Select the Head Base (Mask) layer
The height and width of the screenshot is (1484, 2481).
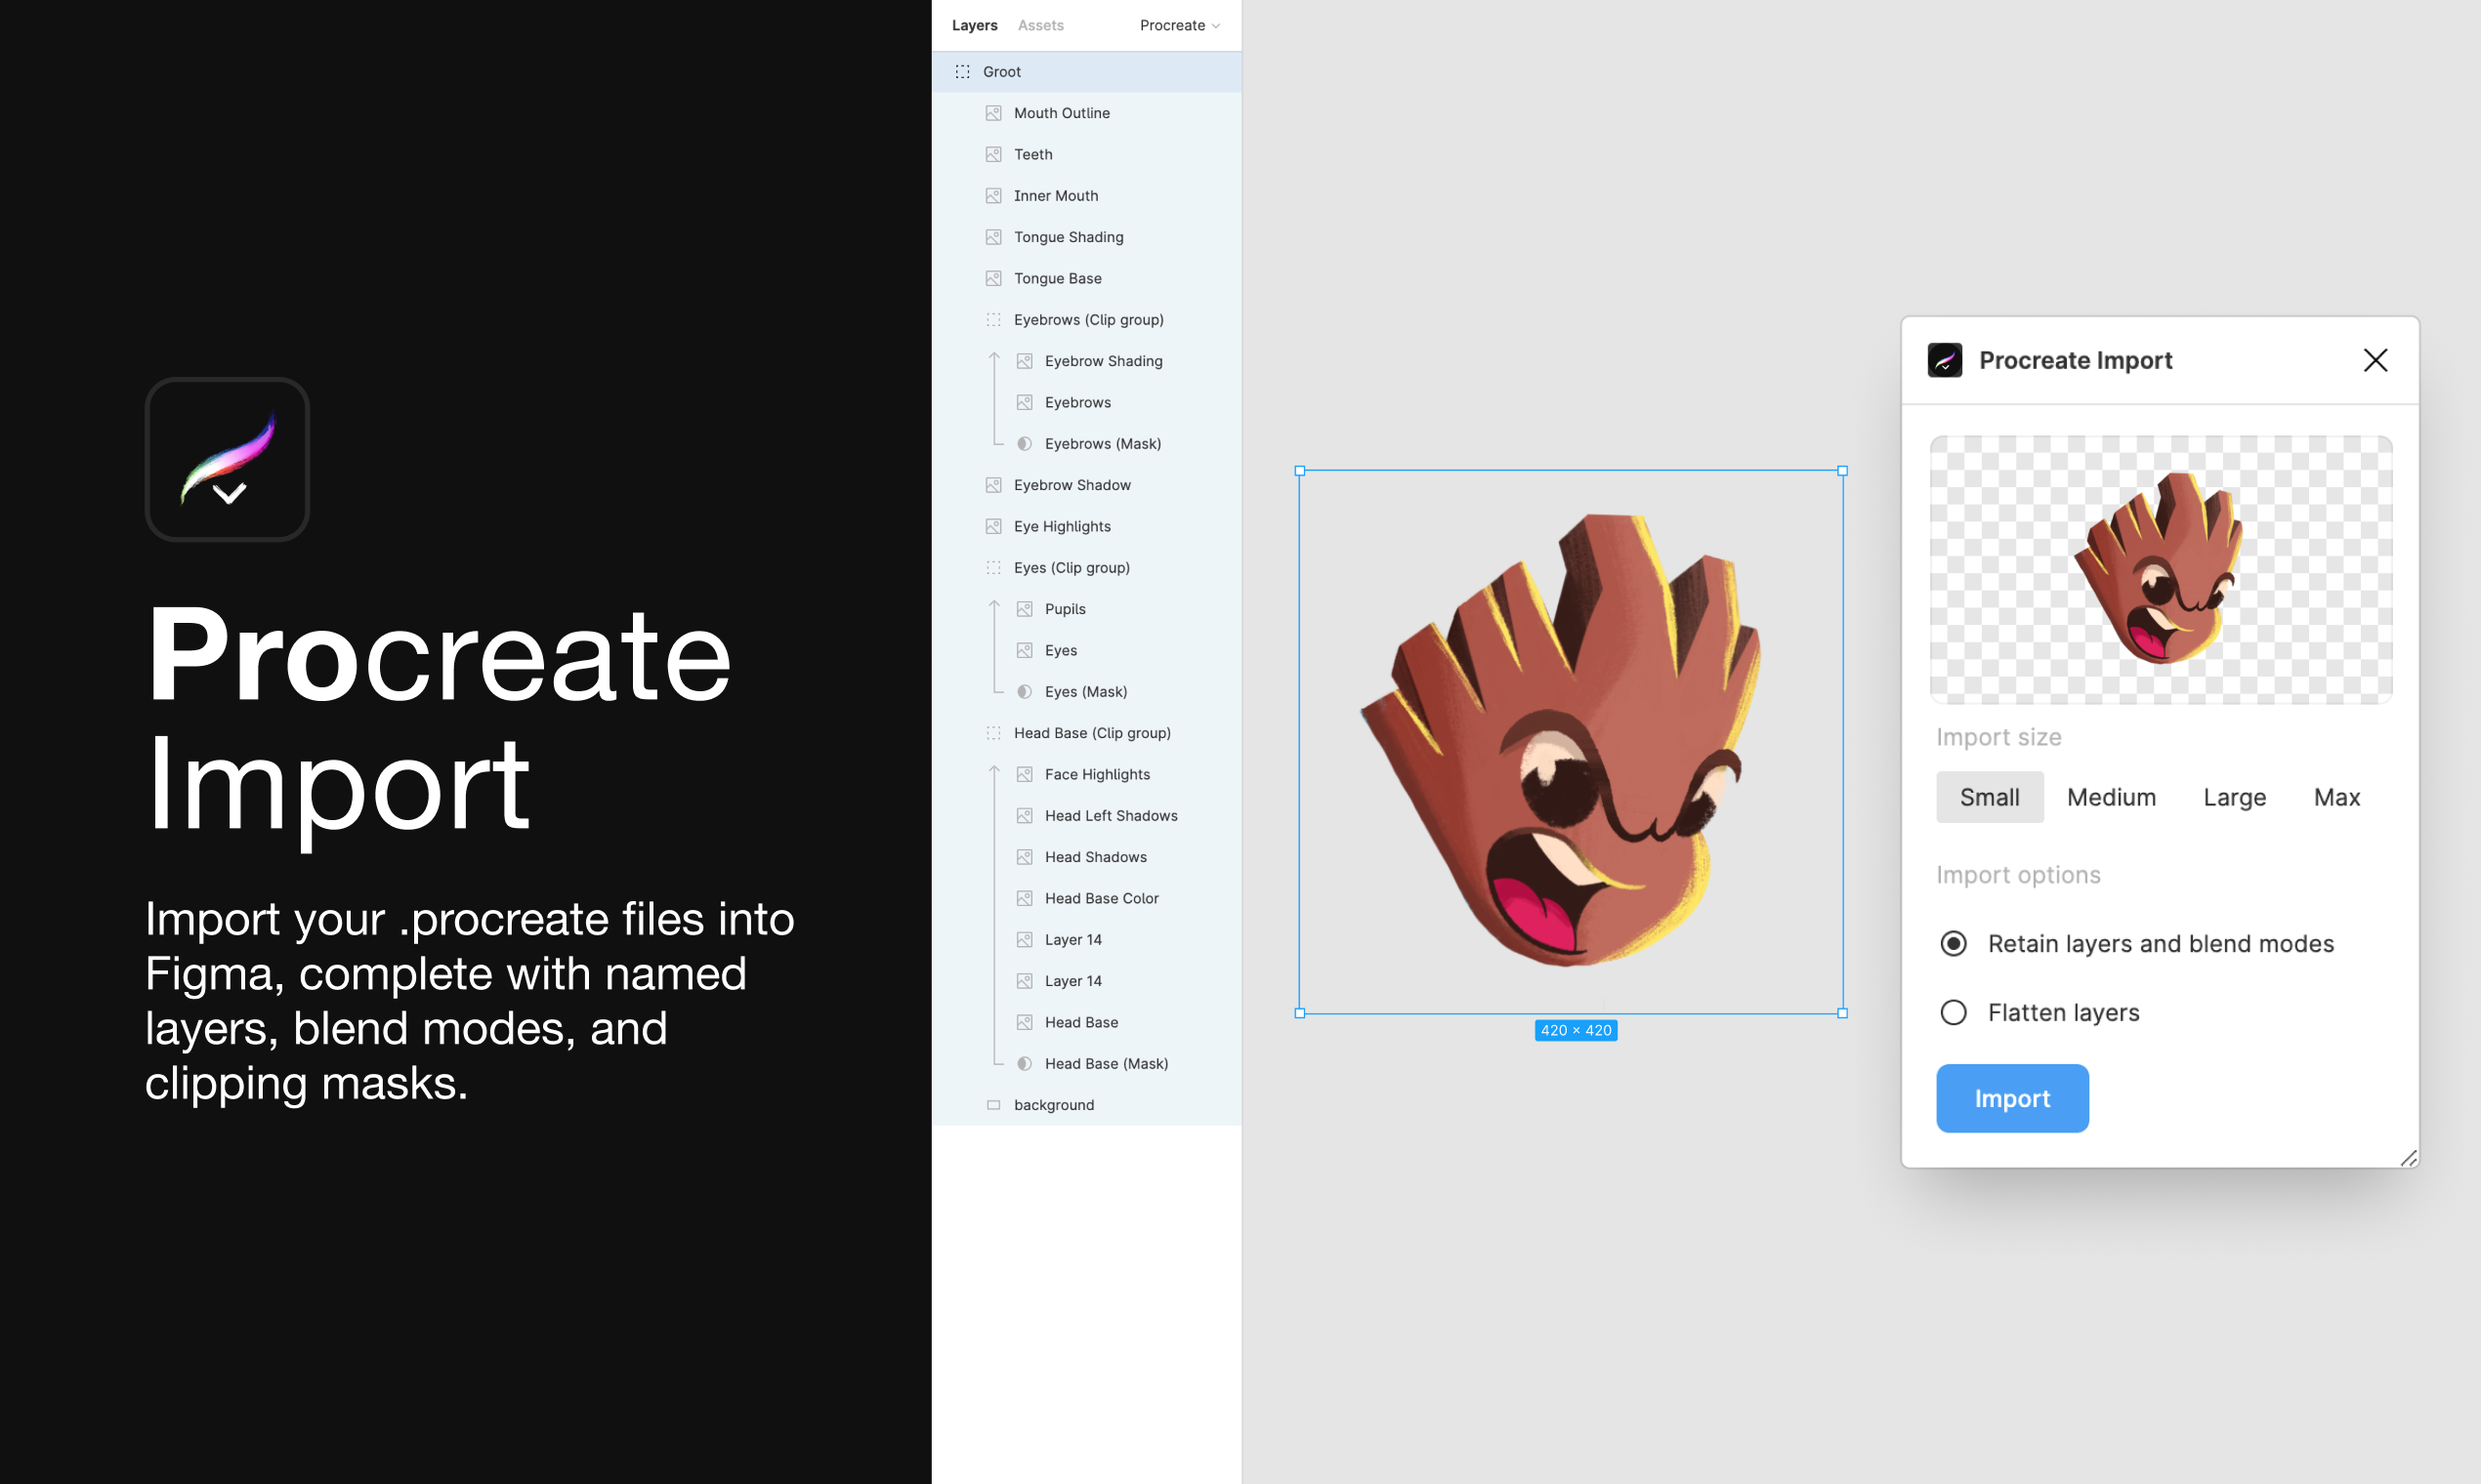(1086, 1064)
